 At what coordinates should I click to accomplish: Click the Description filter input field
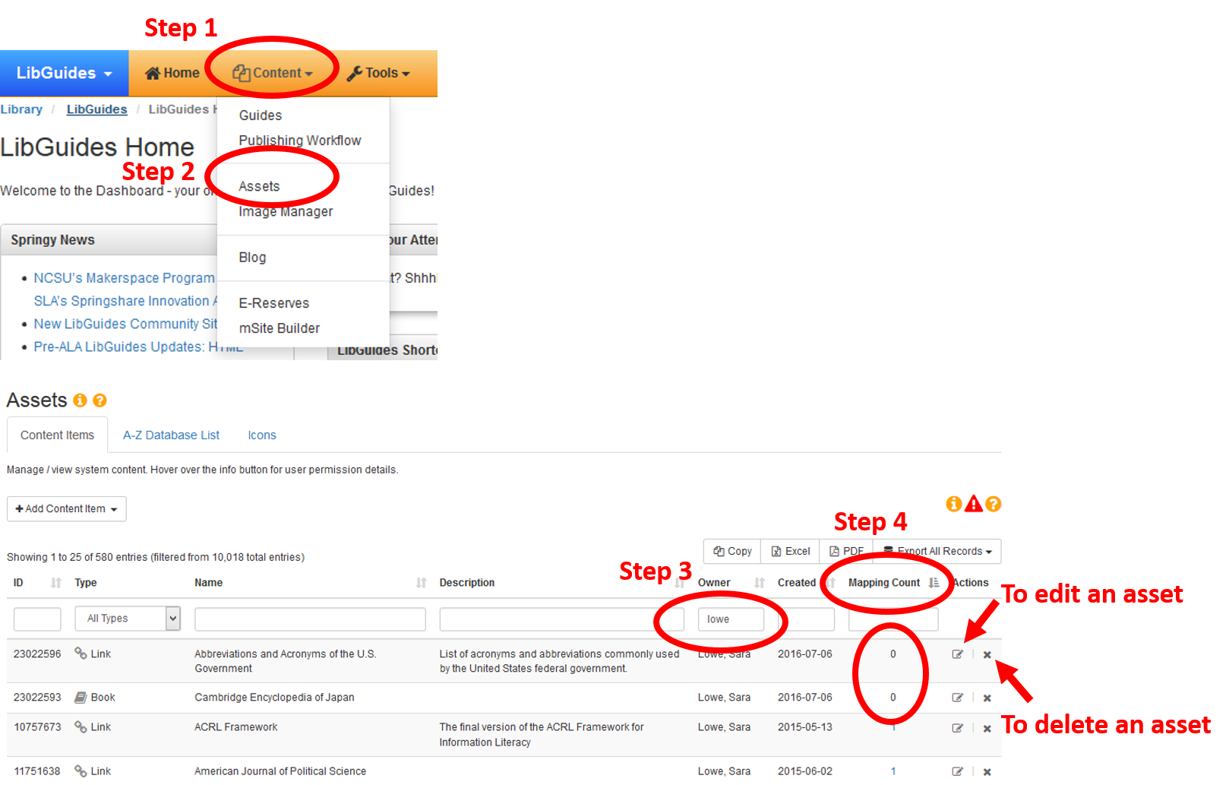[561, 619]
